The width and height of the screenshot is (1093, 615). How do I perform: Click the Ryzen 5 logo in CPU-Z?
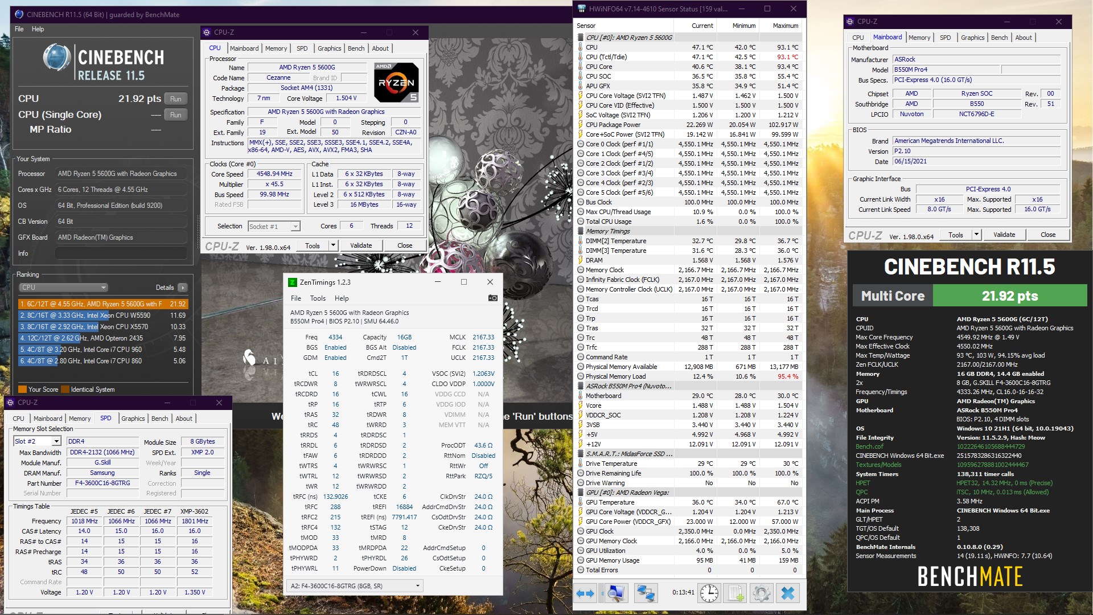pos(396,83)
